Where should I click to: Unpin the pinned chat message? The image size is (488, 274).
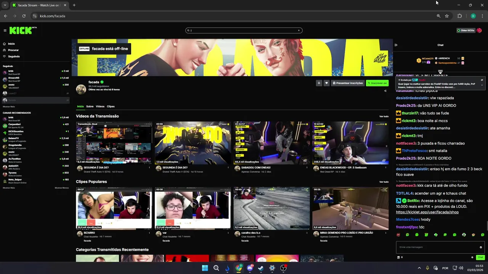482,80
